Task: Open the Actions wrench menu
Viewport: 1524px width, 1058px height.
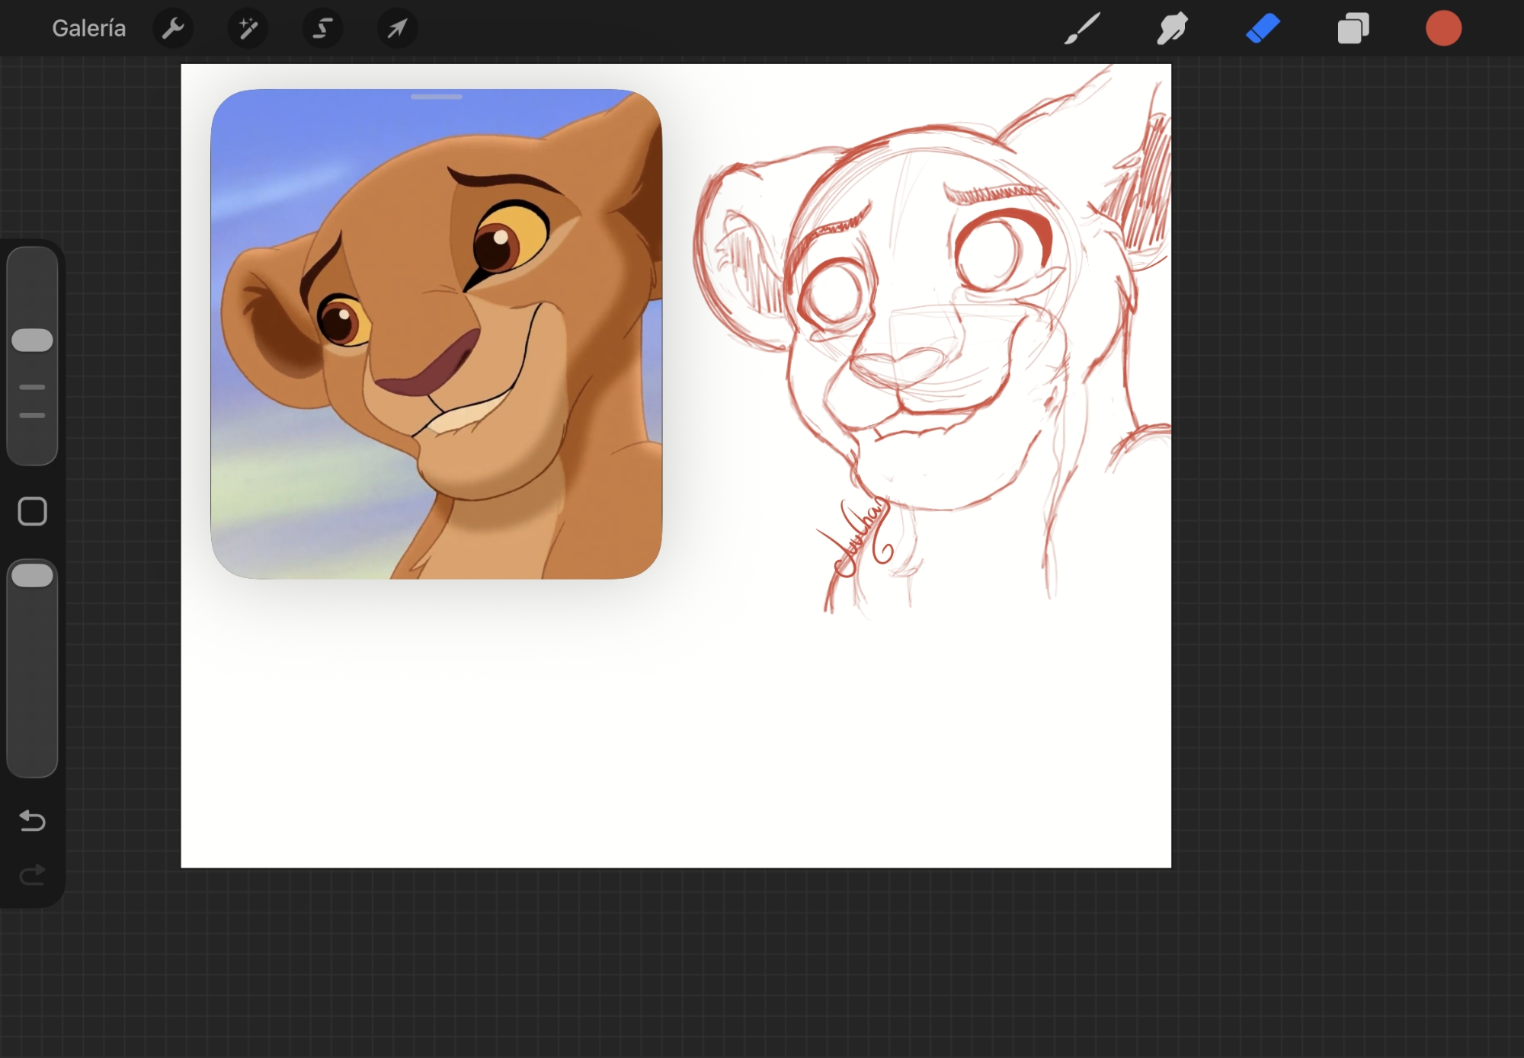Action: (x=173, y=29)
